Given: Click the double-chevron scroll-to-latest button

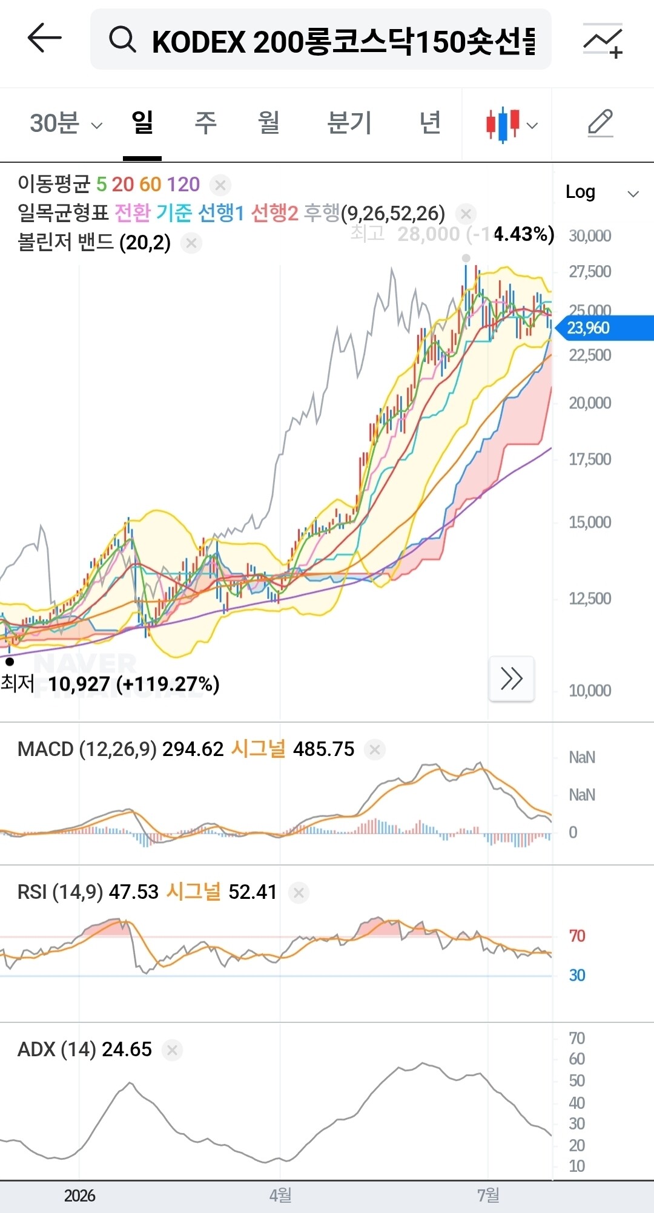Looking at the screenshot, I should click(x=512, y=679).
